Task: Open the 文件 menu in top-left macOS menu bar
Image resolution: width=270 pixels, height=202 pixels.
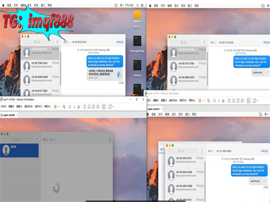Action: [16, 5]
